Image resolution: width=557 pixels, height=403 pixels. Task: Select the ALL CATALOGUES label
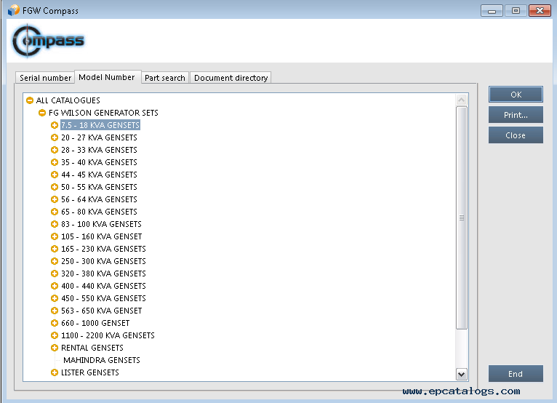[68, 100]
